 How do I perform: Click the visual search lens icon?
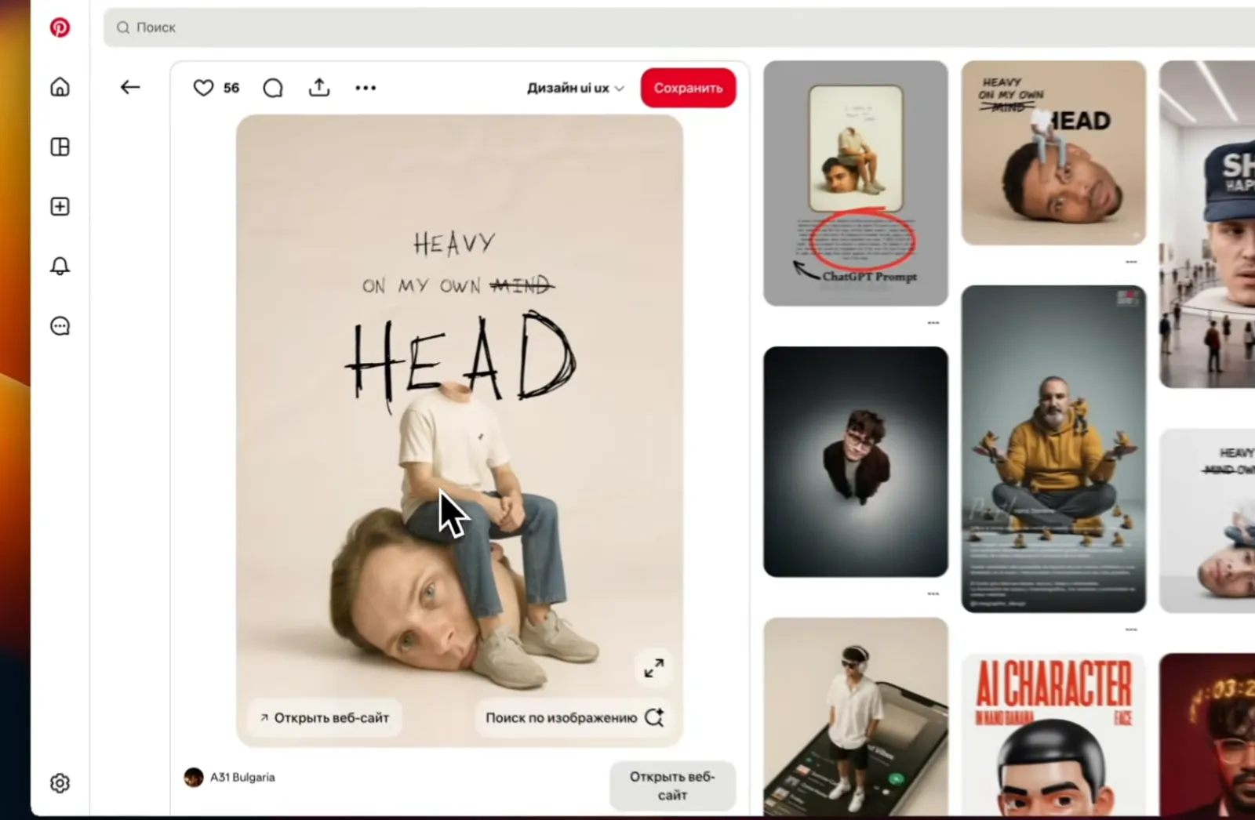(654, 717)
